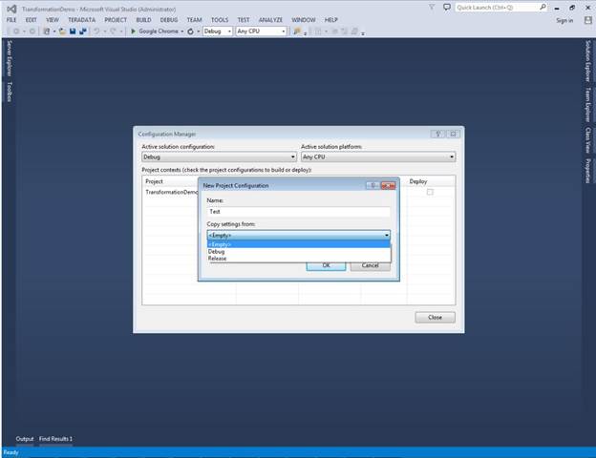Click the Project column header

tap(154, 181)
